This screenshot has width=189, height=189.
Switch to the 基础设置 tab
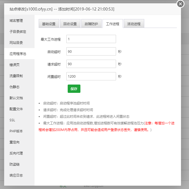(49, 24)
